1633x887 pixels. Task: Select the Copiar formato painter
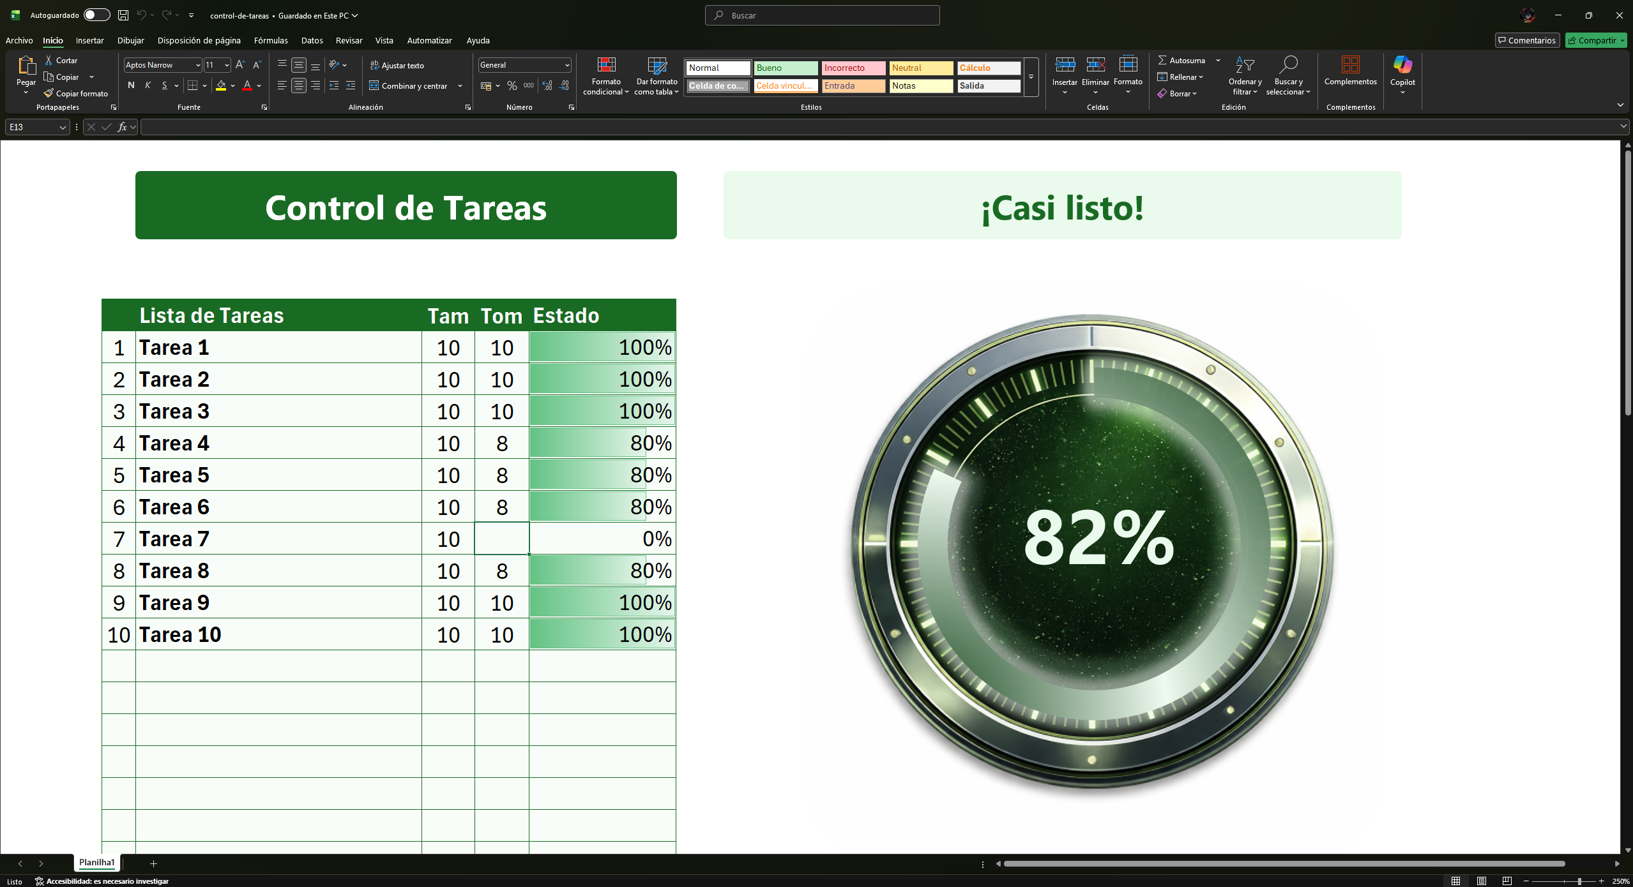click(75, 93)
